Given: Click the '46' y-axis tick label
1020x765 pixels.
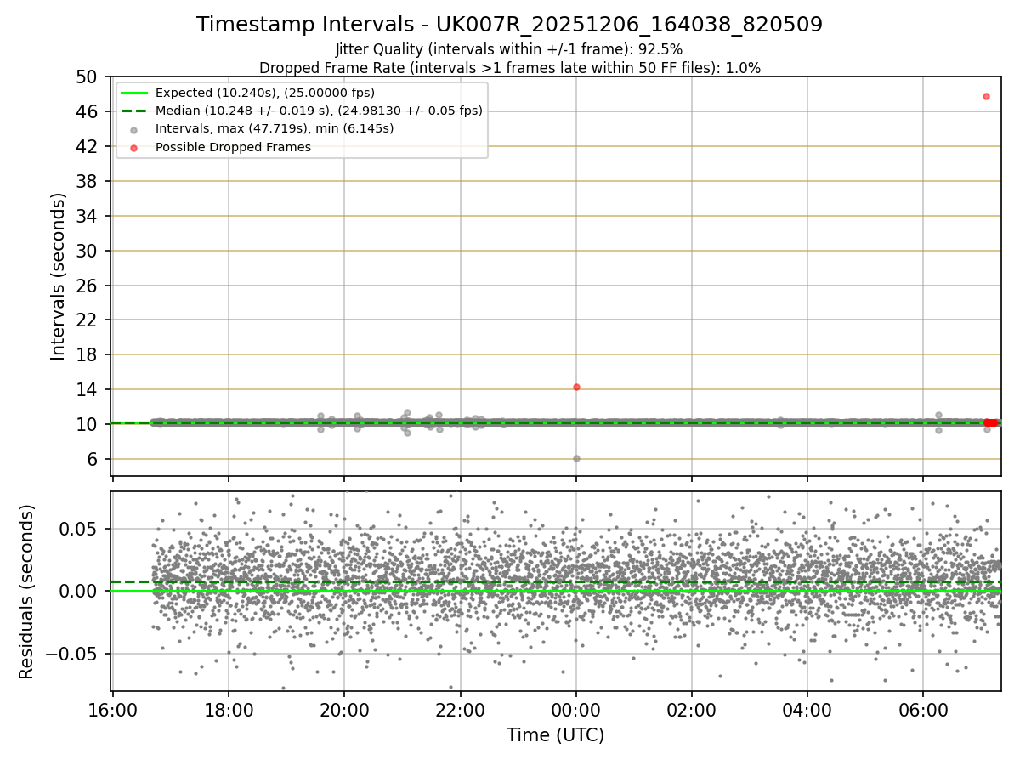Looking at the screenshot, I should [x=88, y=112].
